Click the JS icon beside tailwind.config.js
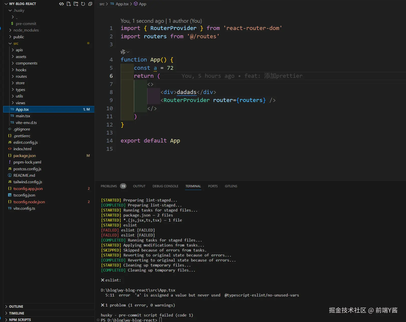The height and width of the screenshot is (322, 406). [10, 182]
